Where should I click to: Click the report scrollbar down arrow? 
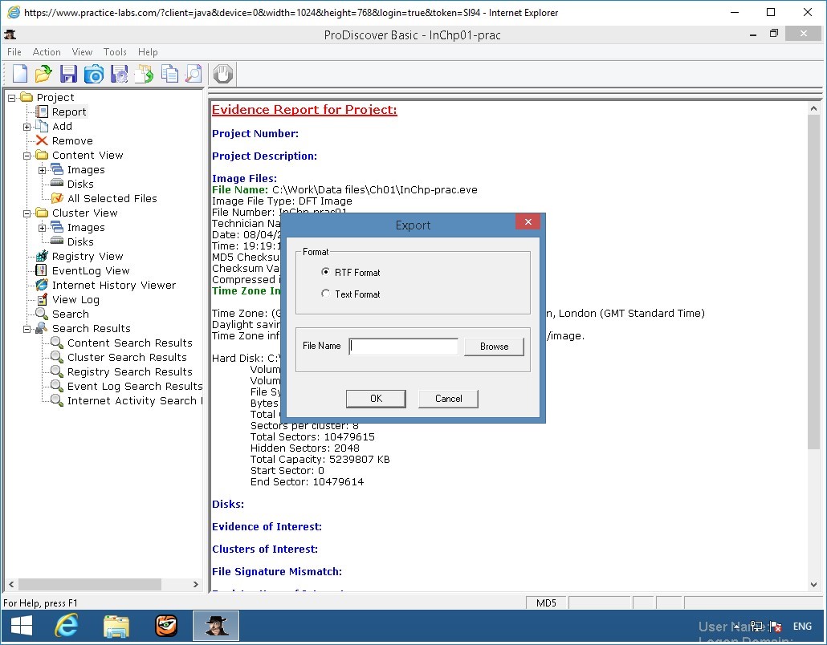click(813, 584)
